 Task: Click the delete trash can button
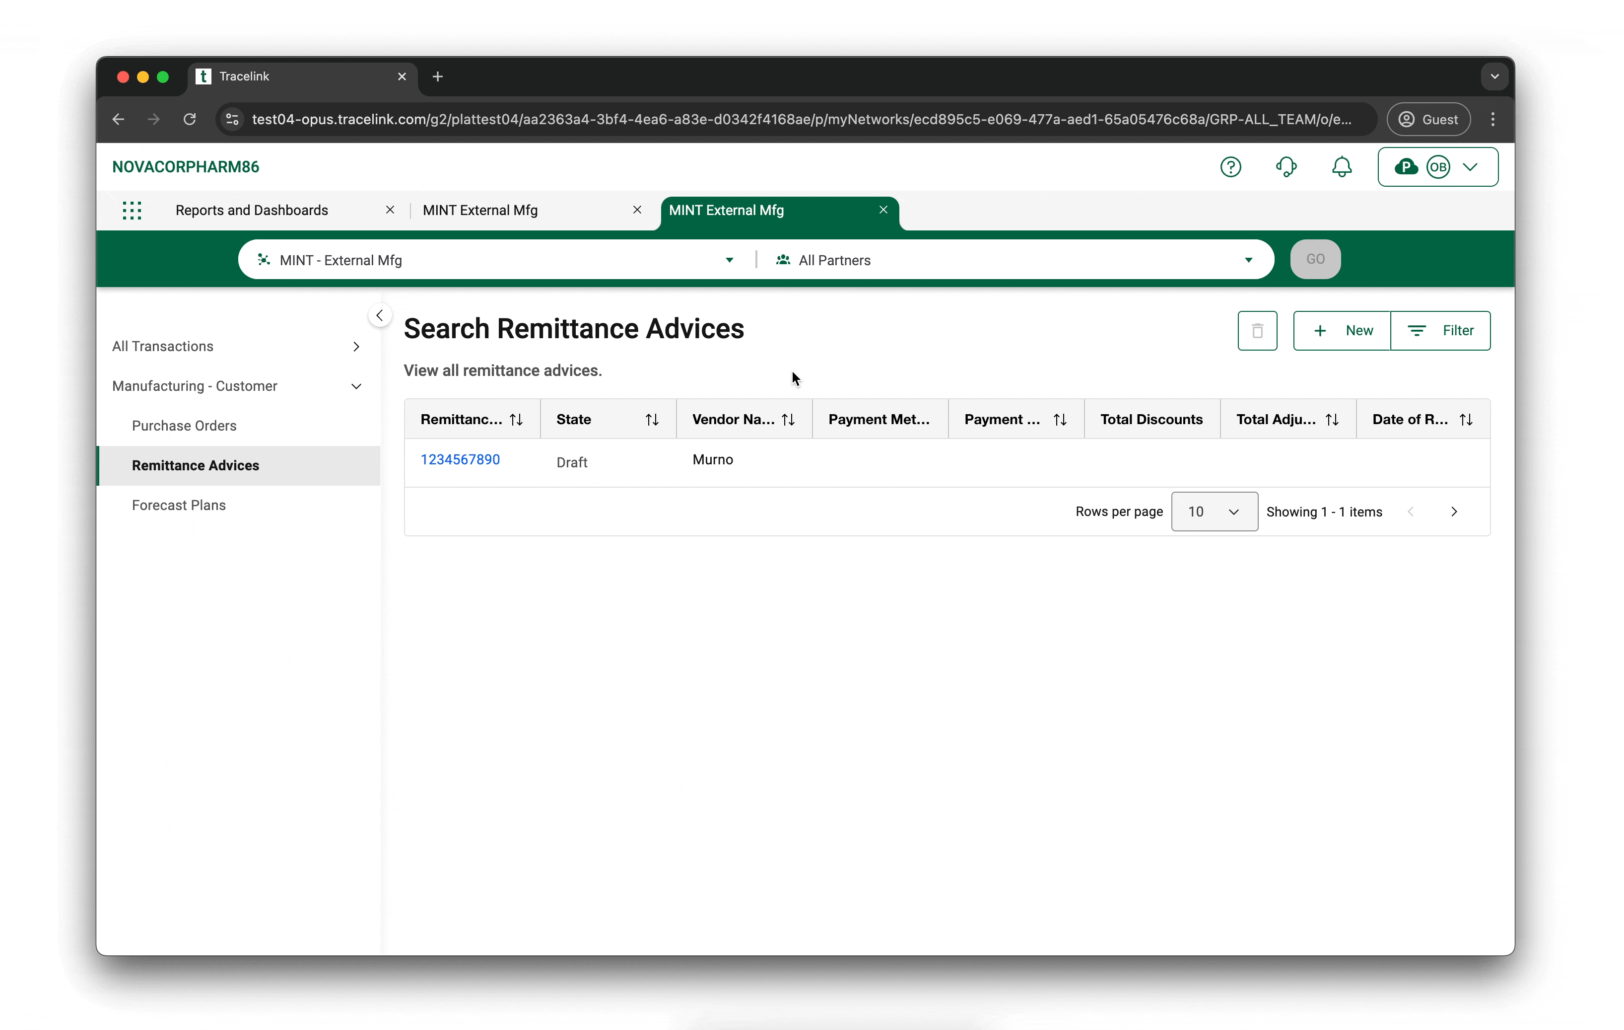pos(1257,331)
